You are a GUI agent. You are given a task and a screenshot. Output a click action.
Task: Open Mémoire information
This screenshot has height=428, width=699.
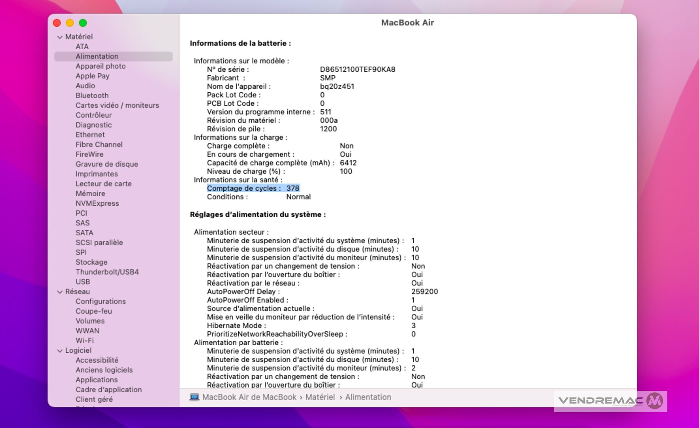point(90,193)
